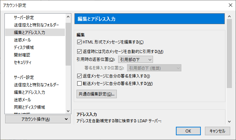This screenshot has width=236, height=140.
Task: Click account tree scrollbar down arrow
Action: coord(68,111)
